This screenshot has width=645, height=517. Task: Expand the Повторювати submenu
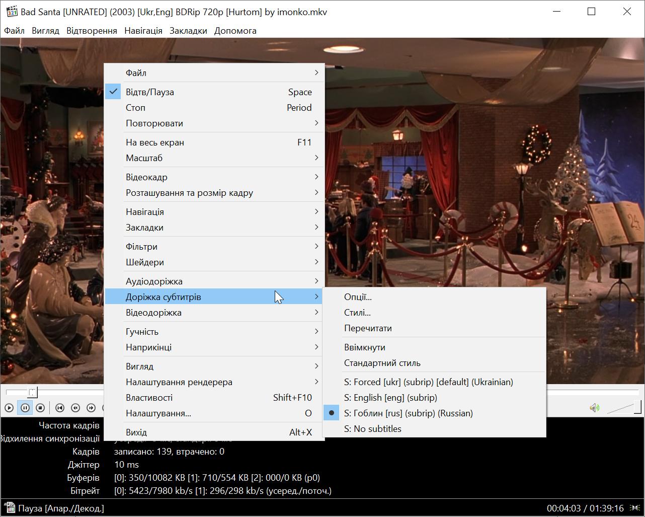(x=214, y=123)
